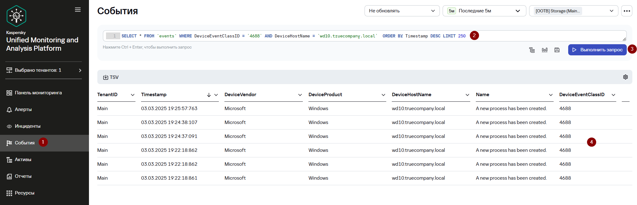This screenshot has height=205, width=637.
Task: Click the Kaspersky hexagon logo
Action: [16, 16]
